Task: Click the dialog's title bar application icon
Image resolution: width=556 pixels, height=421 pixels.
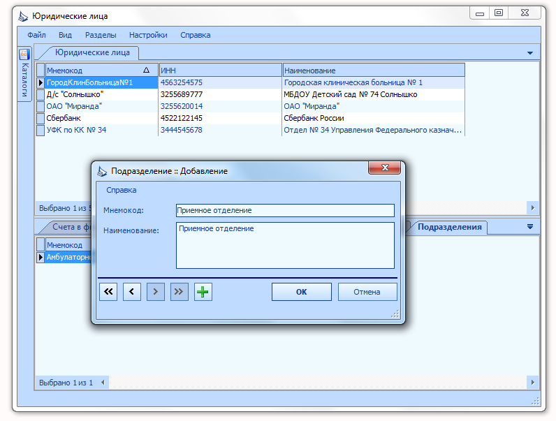Action: point(102,171)
